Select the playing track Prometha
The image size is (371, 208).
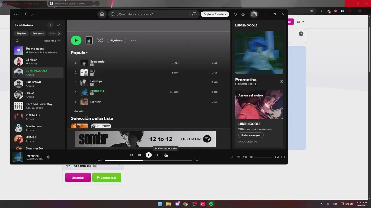(x=148, y=92)
